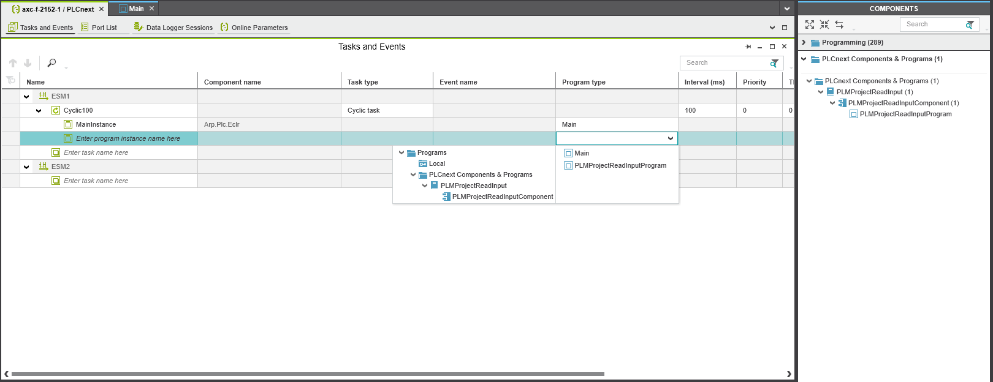
Task: Open the editor tab list dropdown
Action: (787, 9)
